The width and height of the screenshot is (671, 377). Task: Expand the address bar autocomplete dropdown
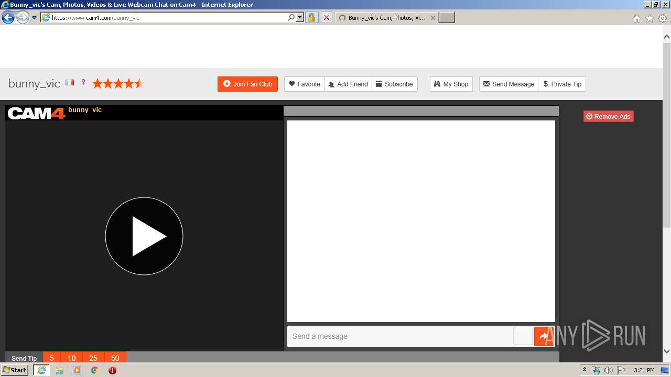click(x=300, y=18)
